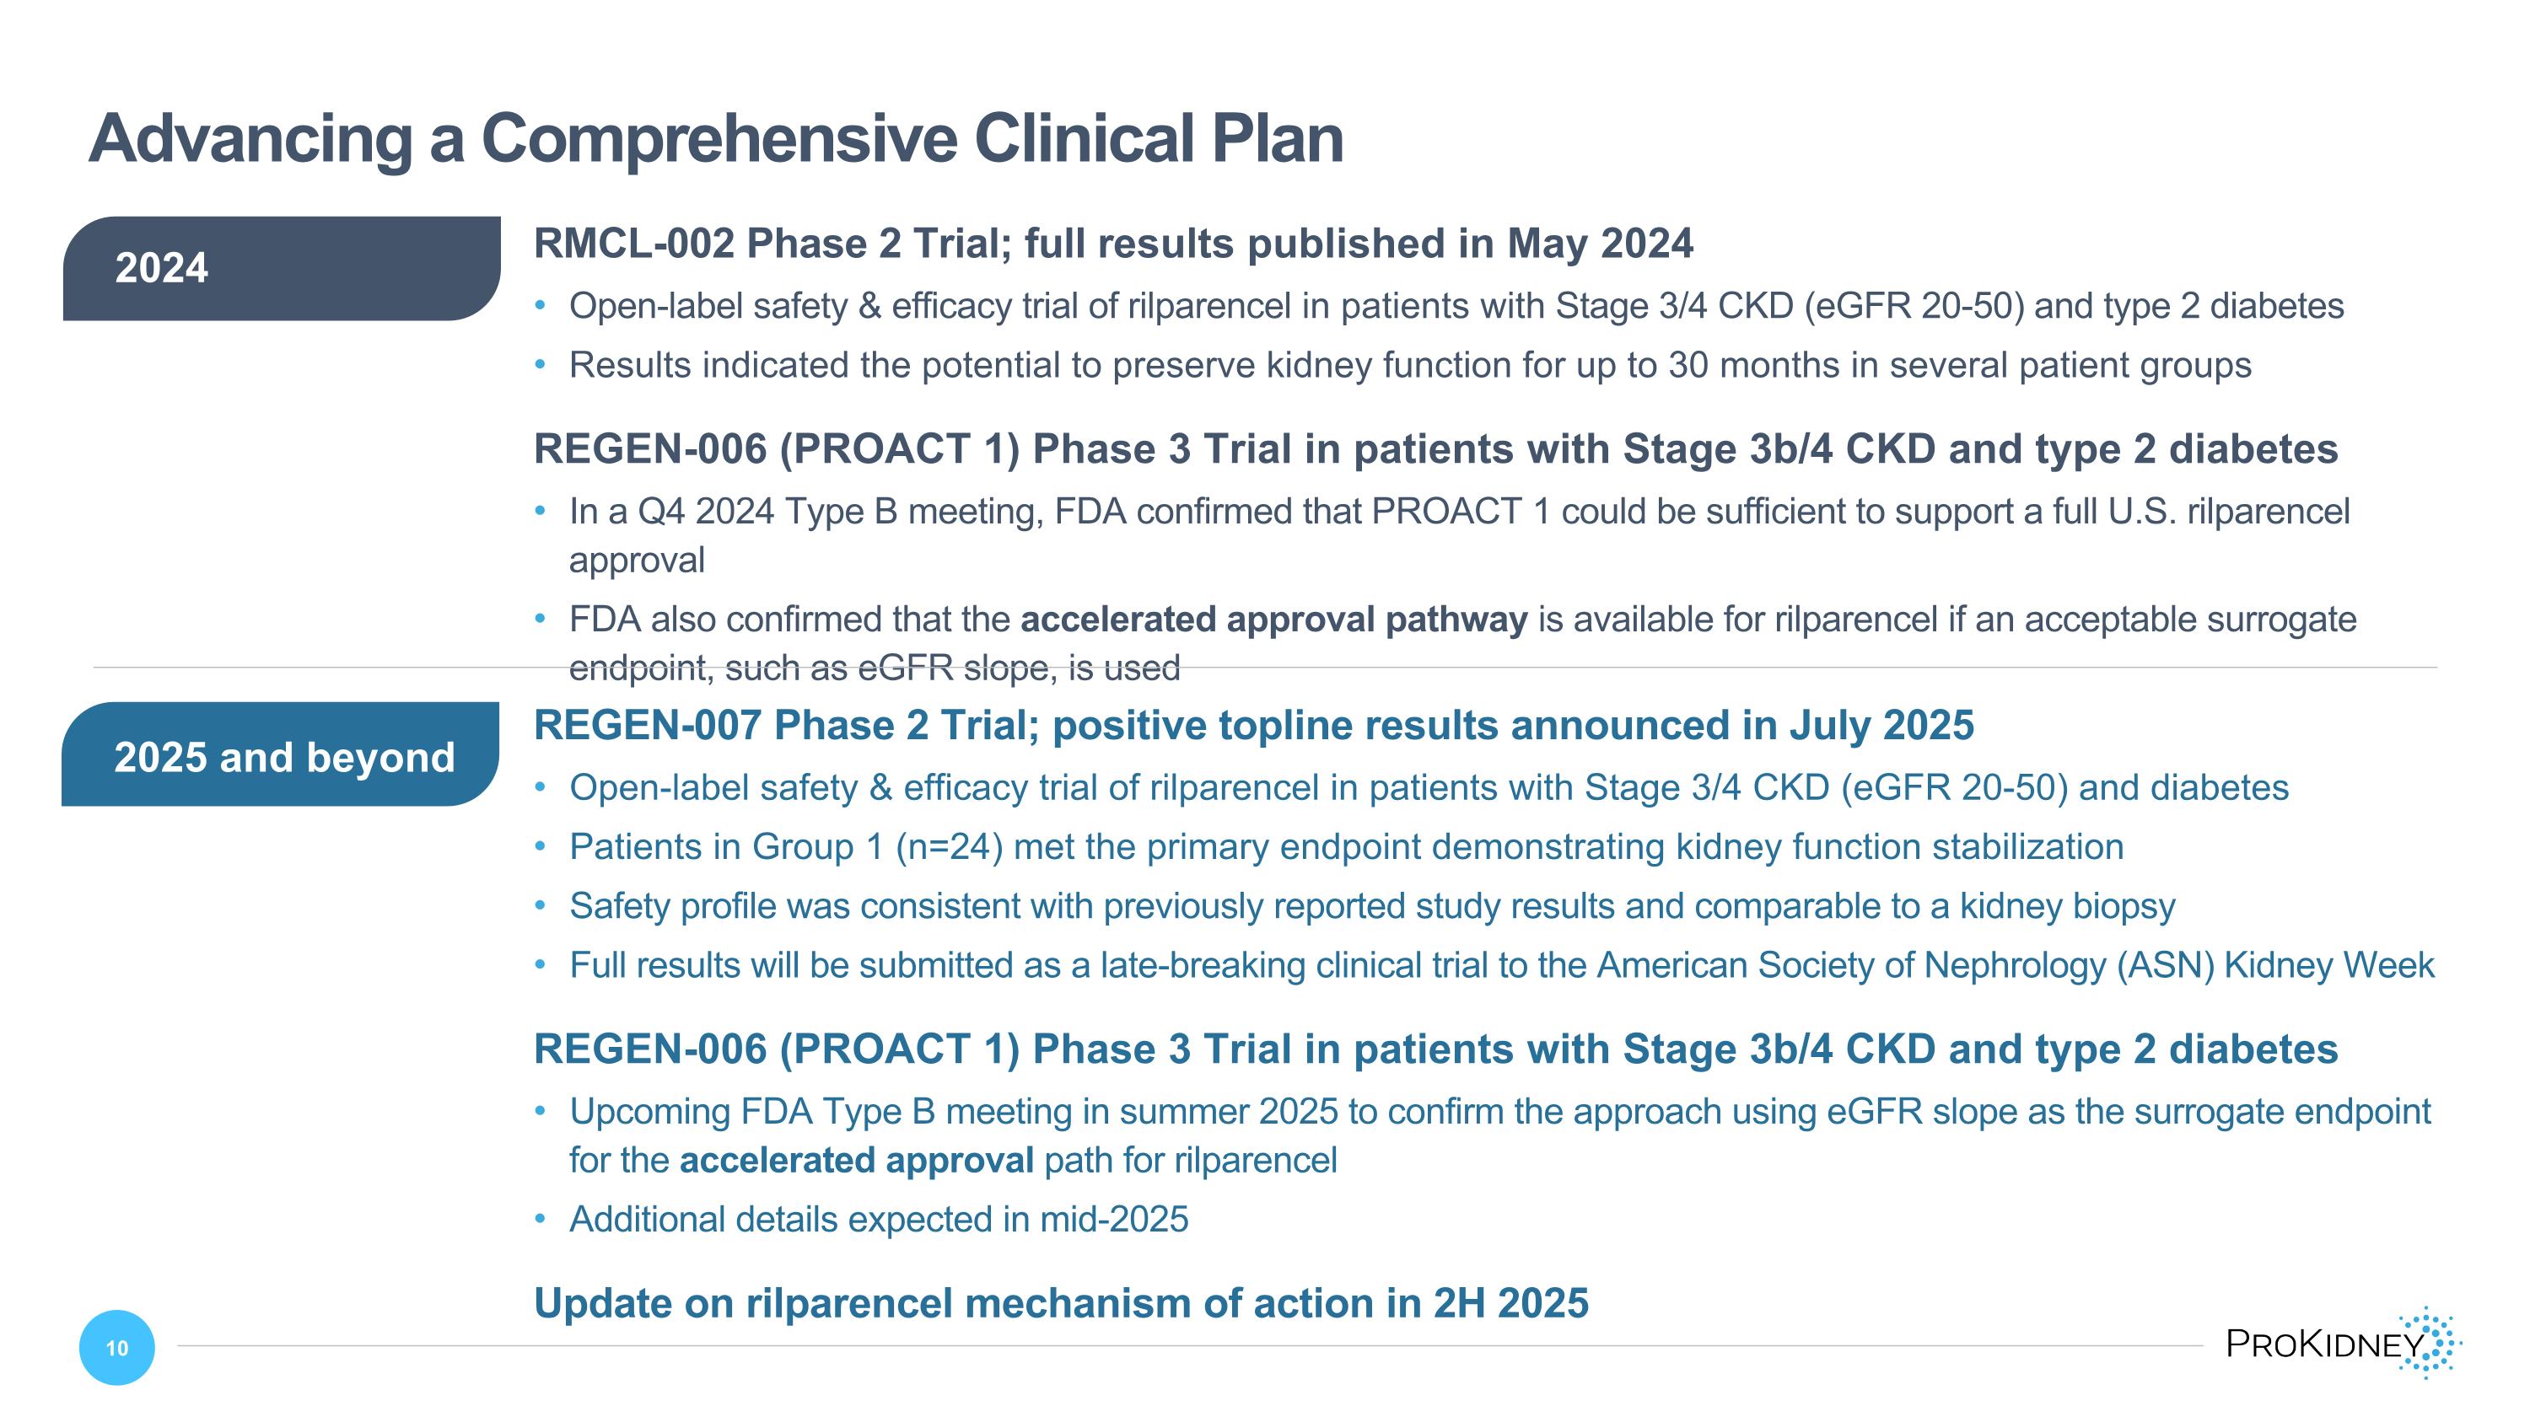Click the bullet mentioning ASN Kidney Week
Viewport: 2530px width, 1422px height.
coord(1501,964)
